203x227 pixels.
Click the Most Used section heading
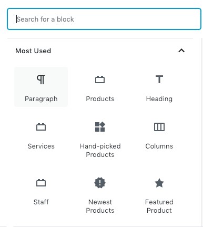coord(33,51)
